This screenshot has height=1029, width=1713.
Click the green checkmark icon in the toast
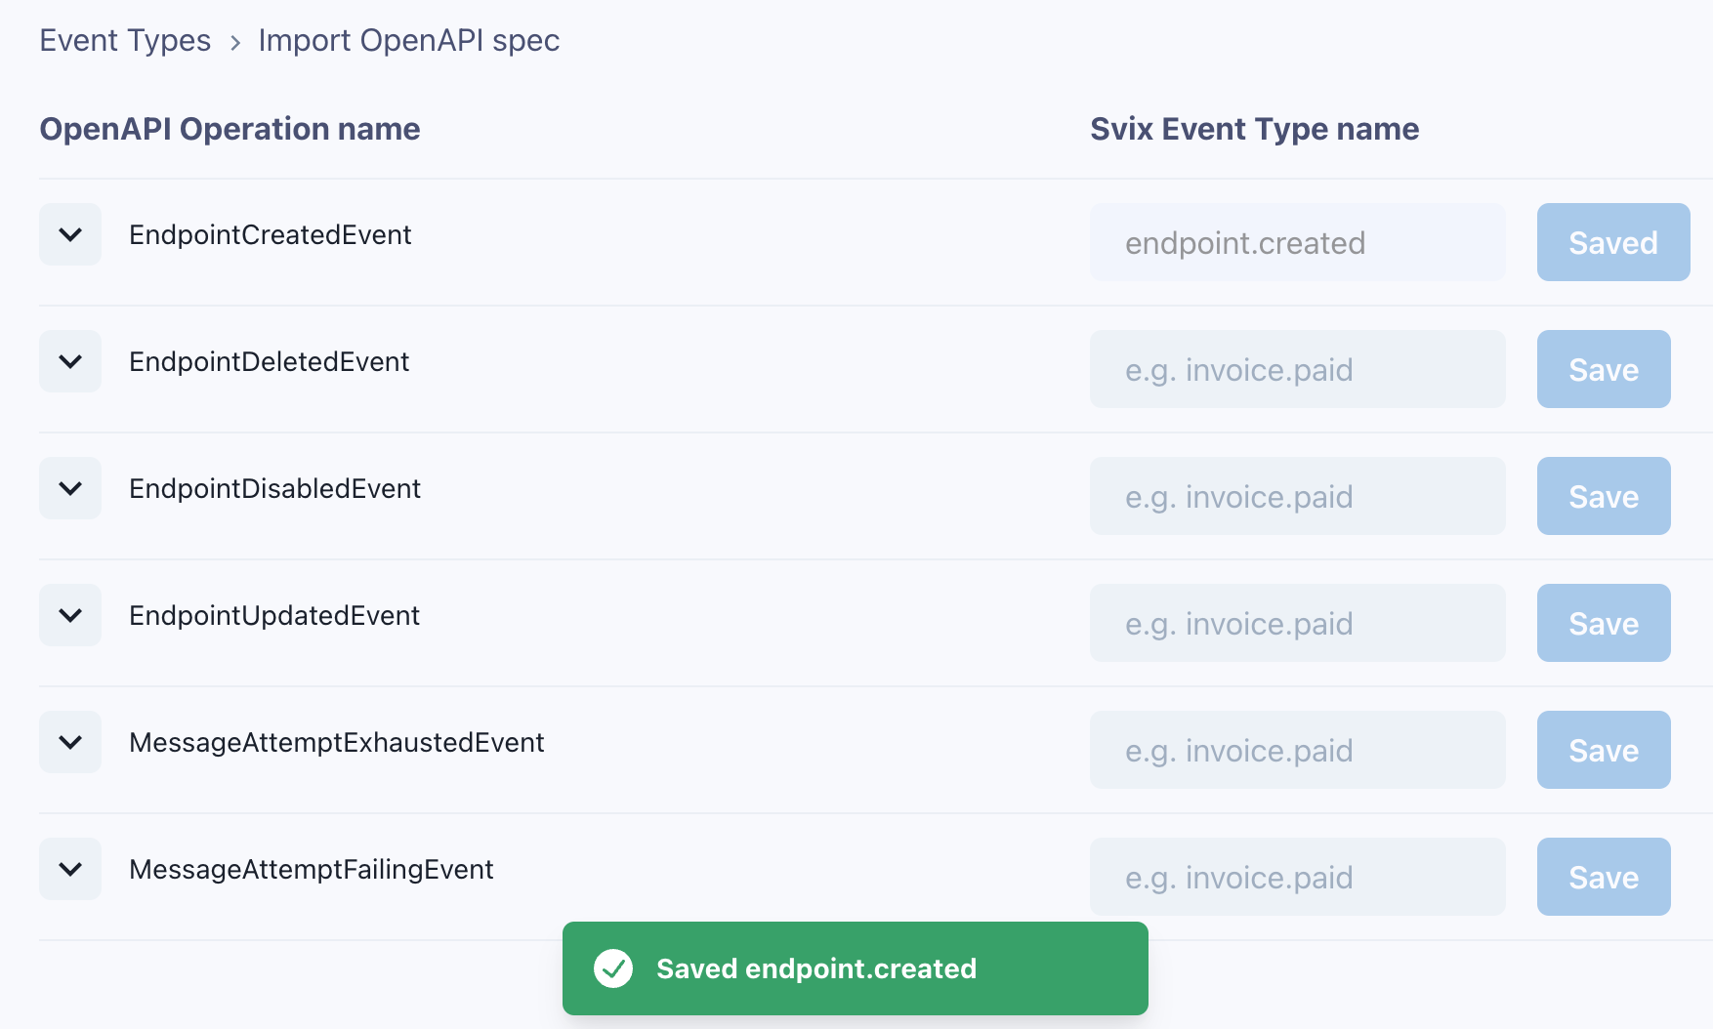pyautogui.click(x=612, y=968)
